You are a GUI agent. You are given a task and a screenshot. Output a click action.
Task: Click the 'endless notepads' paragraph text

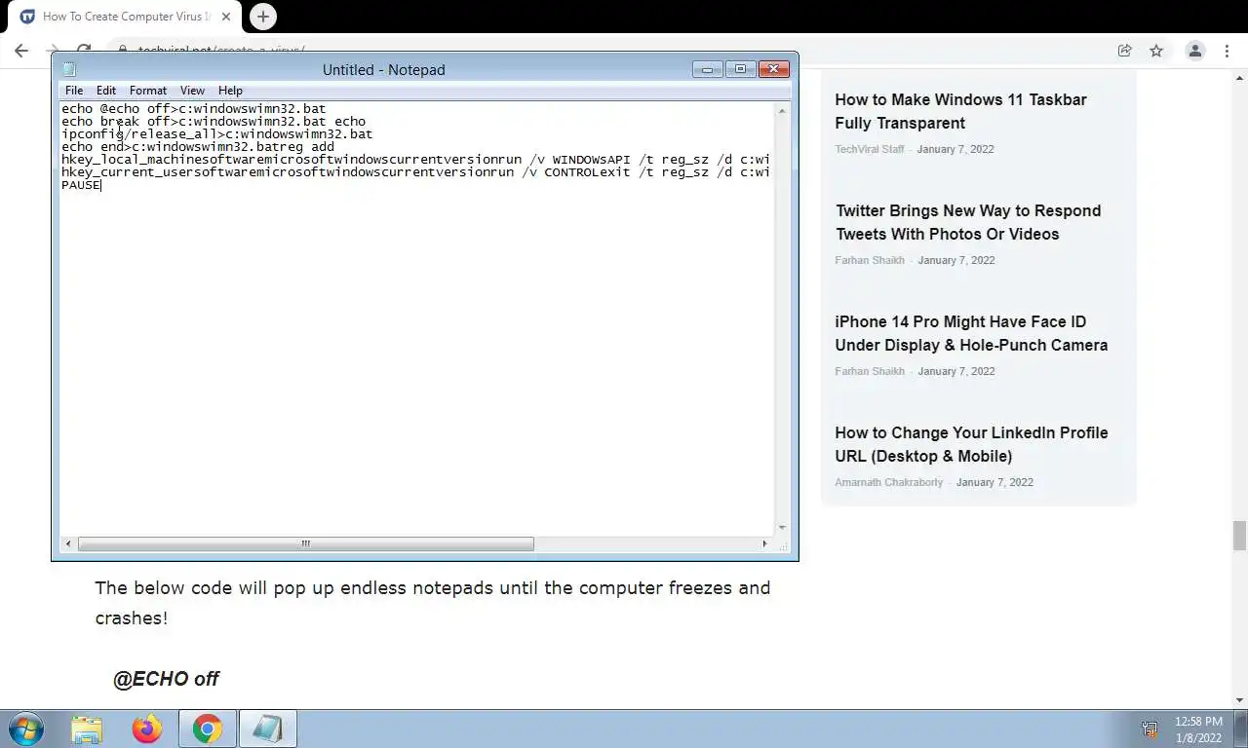[x=433, y=603]
